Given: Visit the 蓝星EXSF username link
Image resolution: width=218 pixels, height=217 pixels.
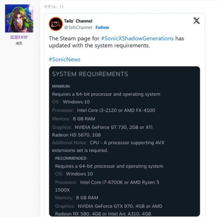Looking at the screenshot, I should click(x=19, y=37).
